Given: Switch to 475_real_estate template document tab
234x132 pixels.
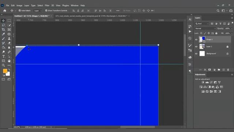Looking at the screenshot, I should 91,16.
